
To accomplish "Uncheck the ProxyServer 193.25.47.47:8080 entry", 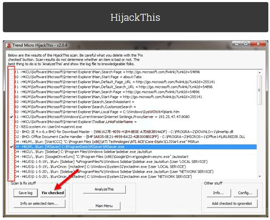I will pyautogui.click(x=11, y=117).
